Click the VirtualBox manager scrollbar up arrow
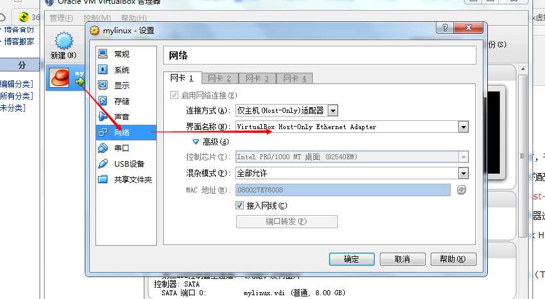 (523, 69)
